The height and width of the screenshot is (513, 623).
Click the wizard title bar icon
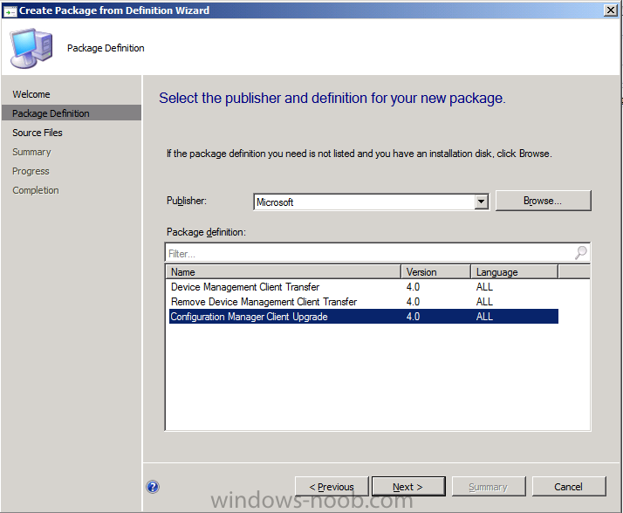click(10, 10)
